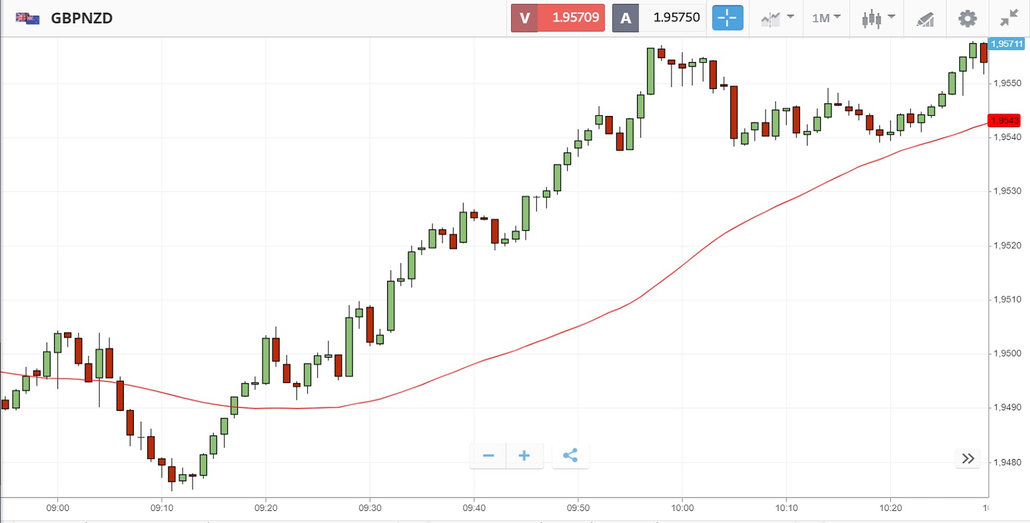Zoom out with the minus button

coord(488,456)
